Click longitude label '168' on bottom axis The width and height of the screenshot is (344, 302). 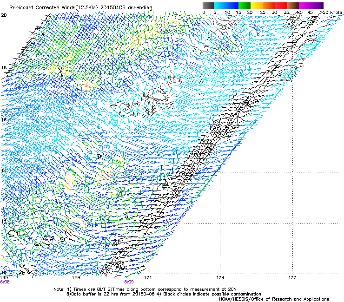pyautogui.click(x=76, y=278)
